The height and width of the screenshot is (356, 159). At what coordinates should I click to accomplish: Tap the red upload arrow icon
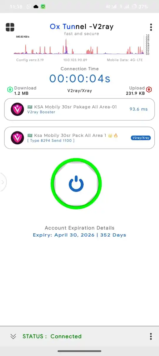pyautogui.click(x=149, y=89)
